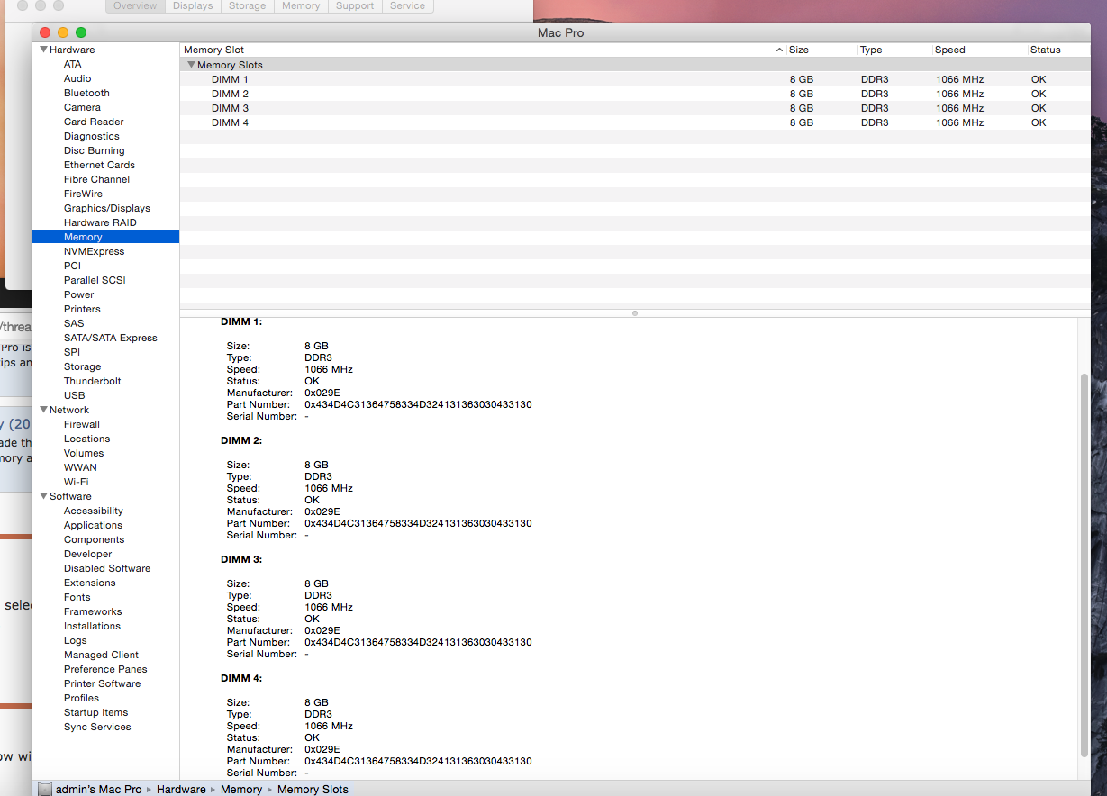This screenshot has height=796, width=1107.
Task: Click the computer icon in path bar
Action: [x=45, y=789]
